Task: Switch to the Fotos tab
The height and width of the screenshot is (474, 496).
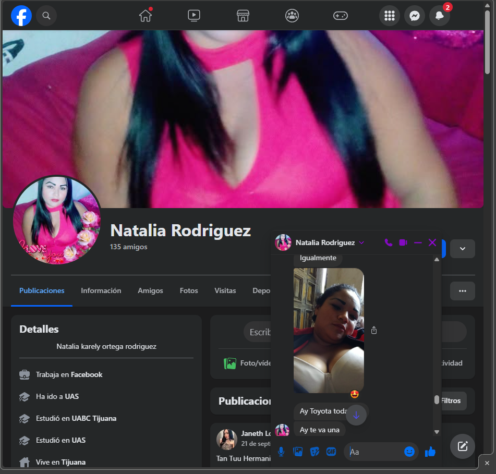Action: (189, 290)
